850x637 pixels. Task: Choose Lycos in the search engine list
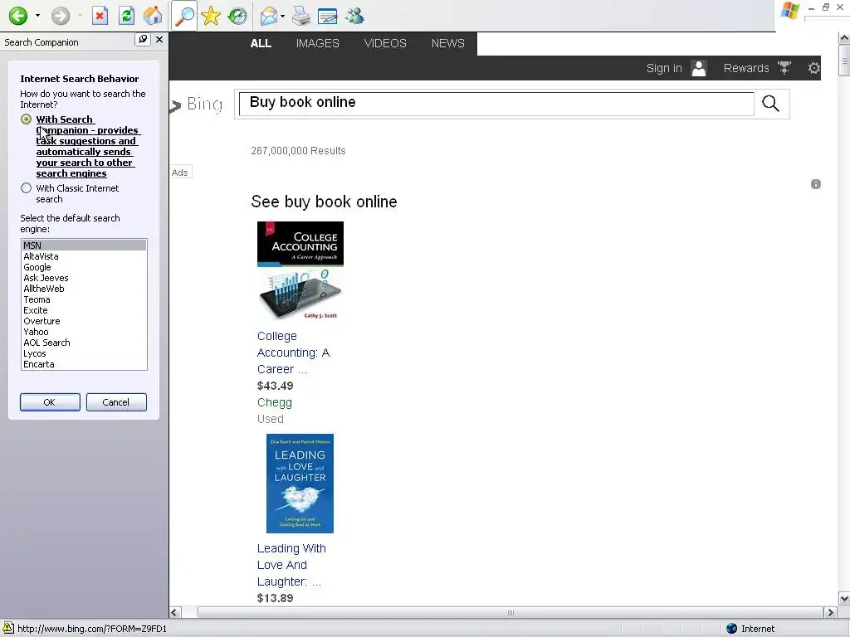coord(84,353)
